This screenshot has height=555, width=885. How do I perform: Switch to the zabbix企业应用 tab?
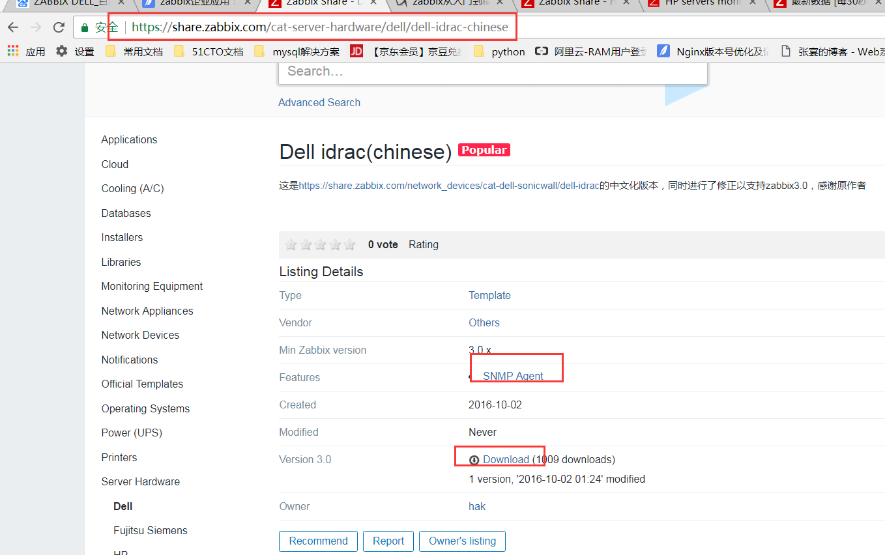(196, 3)
